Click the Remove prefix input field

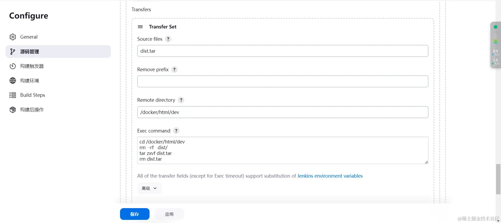point(283,81)
